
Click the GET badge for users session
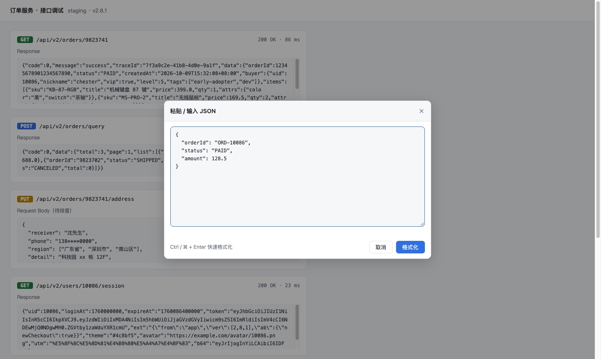click(25, 286)
